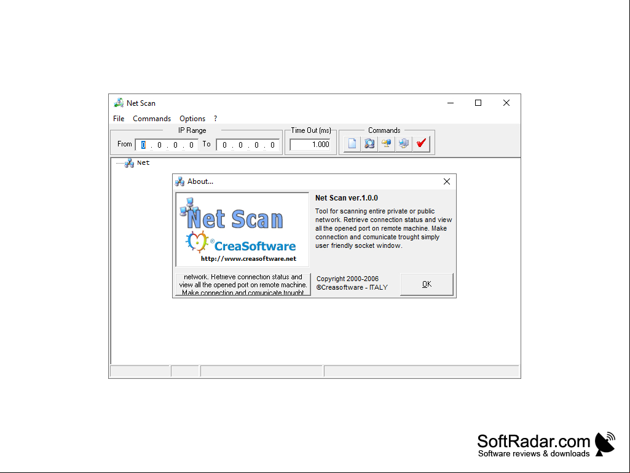
Task: Focus third octet of the To IP
Action: click(x=257, y=145)
